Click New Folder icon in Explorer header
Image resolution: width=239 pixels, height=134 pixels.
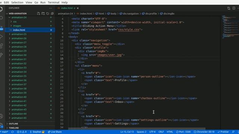[x=43, y=13]
